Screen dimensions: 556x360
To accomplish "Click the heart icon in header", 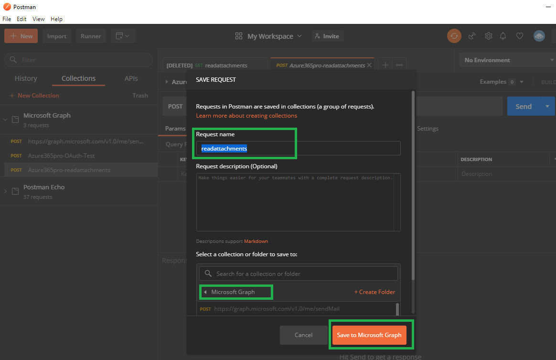I will [x=520, y=36].
